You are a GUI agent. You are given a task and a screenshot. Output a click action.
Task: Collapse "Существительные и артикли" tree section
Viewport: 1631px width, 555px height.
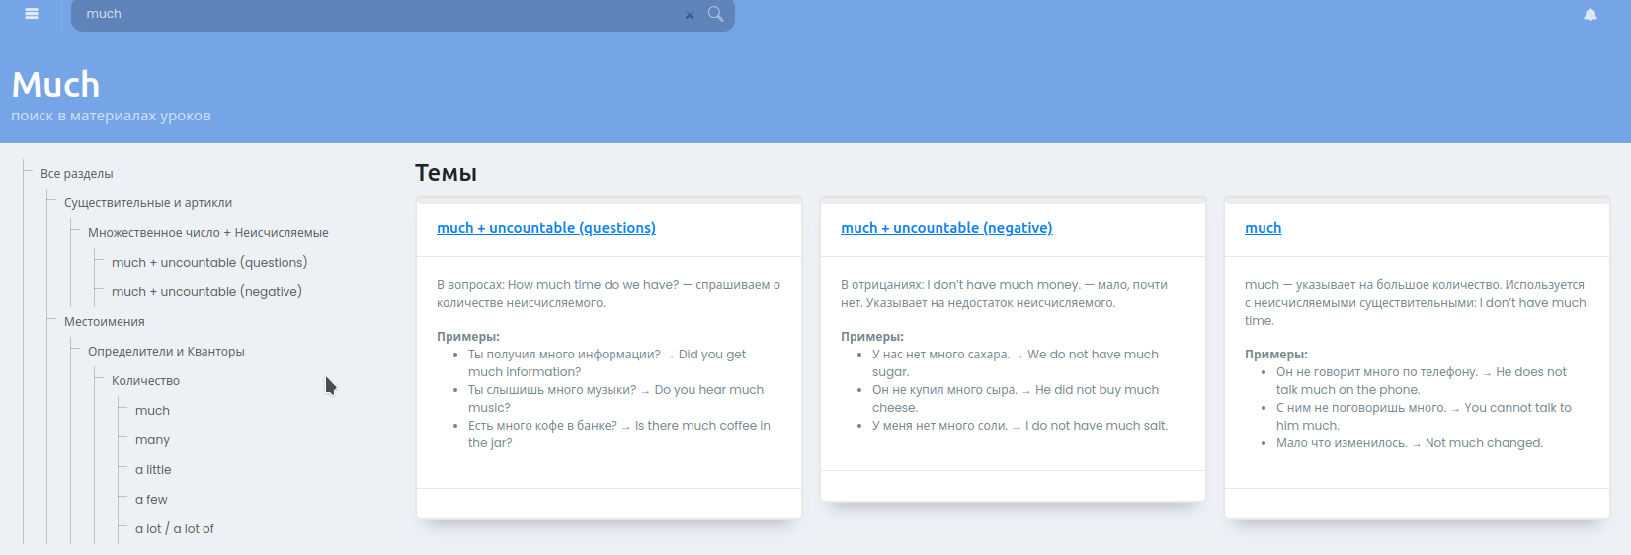148,203
